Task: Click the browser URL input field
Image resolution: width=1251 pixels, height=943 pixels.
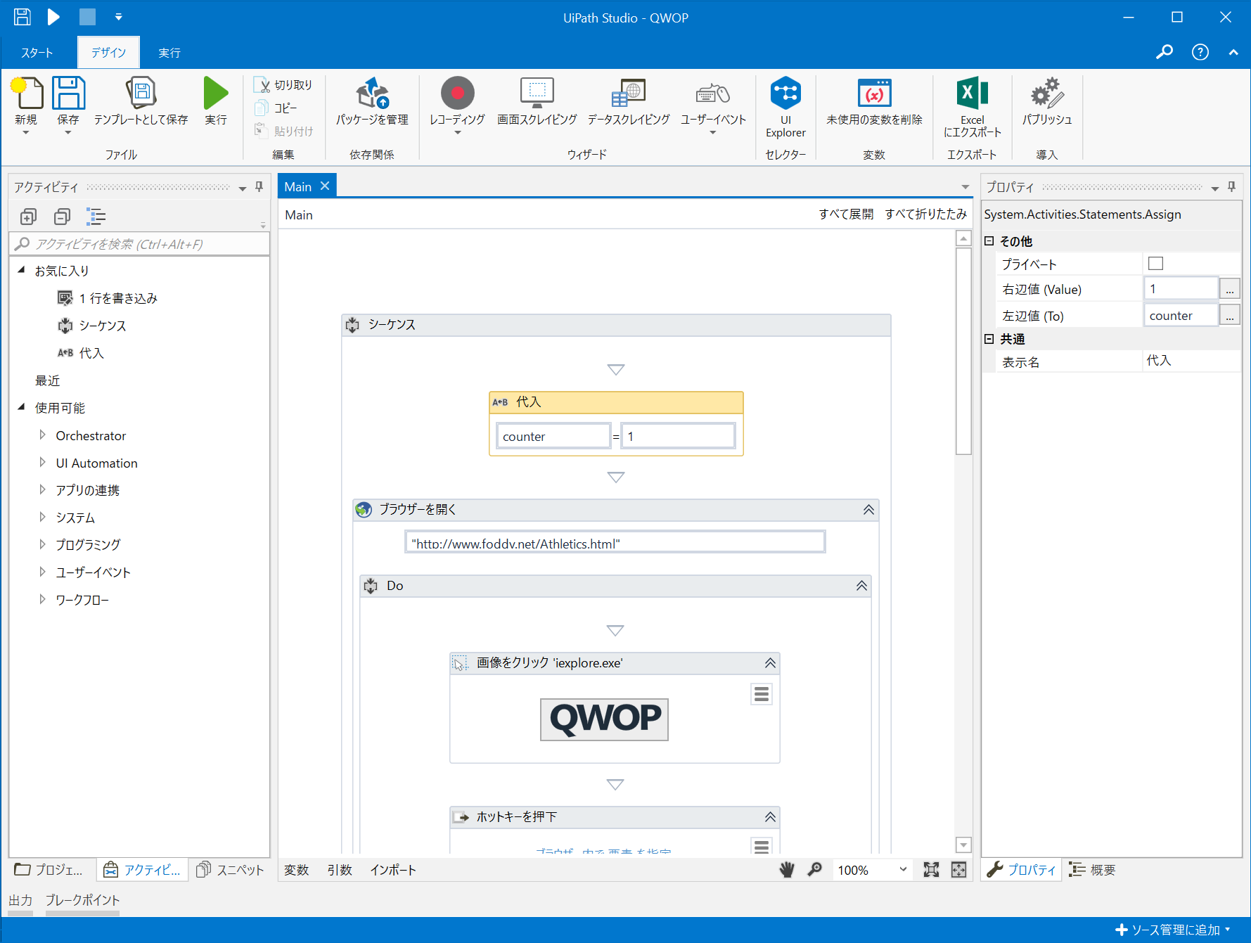Action: tap(615, 543)
